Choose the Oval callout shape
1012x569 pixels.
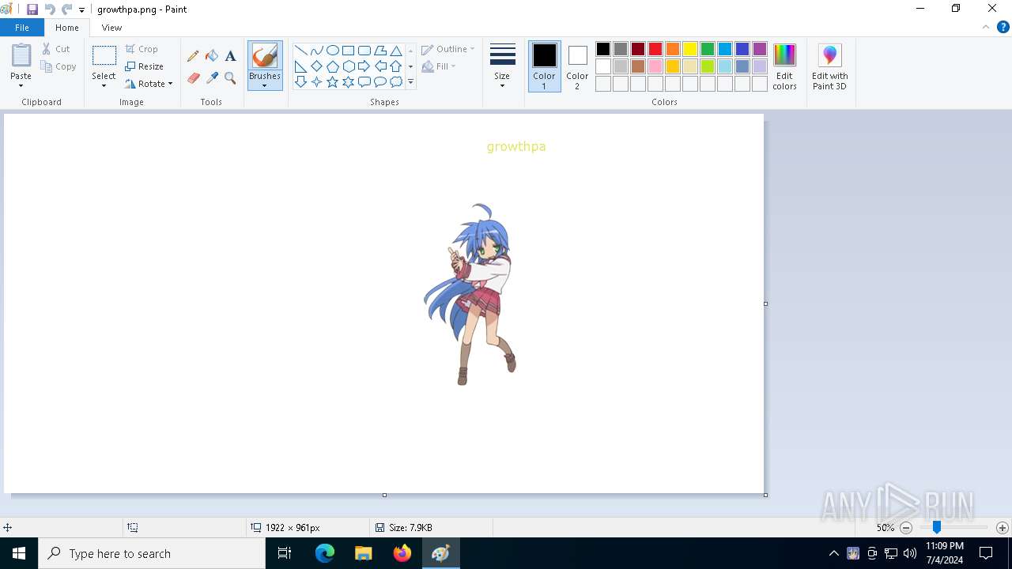(380, 82)
